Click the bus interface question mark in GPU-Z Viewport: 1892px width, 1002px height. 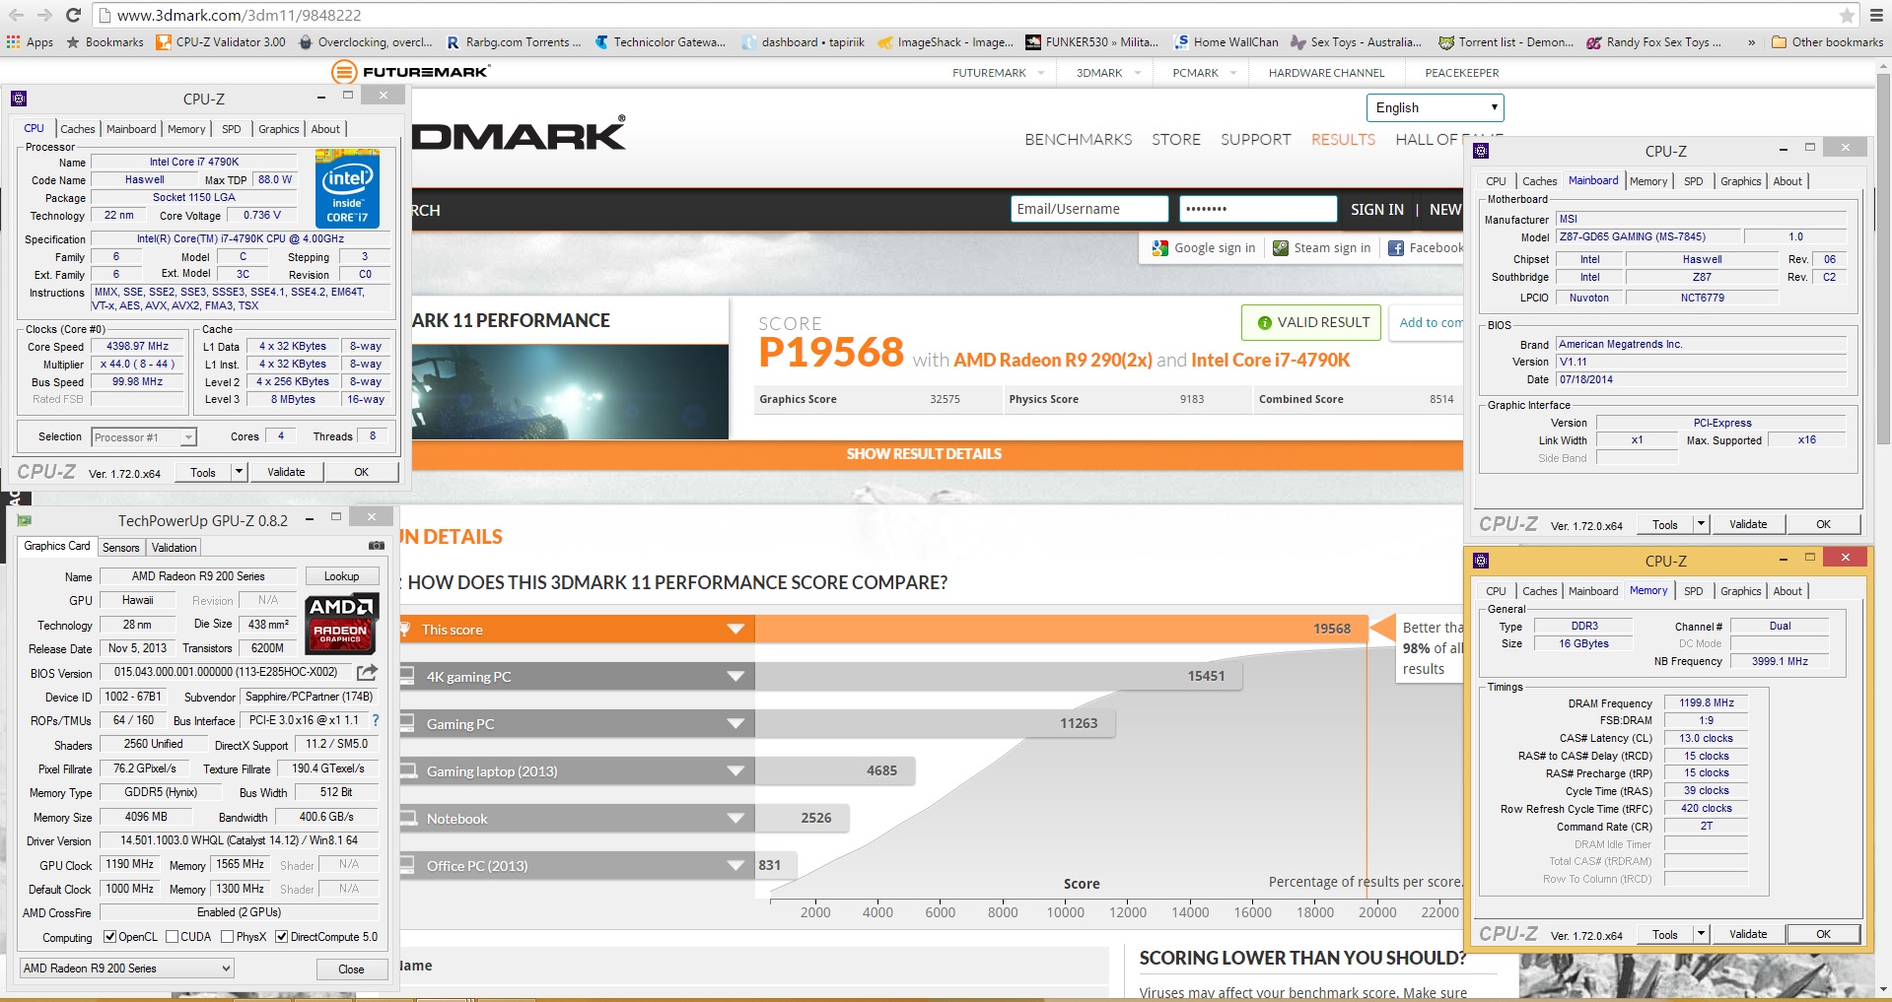pos(375,720)
